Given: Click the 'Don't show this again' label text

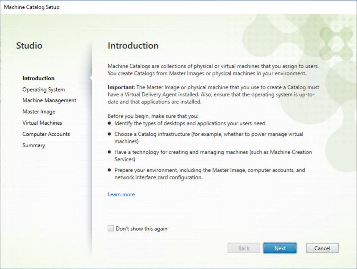Looking at the screenshot, I should coord(141,228).
